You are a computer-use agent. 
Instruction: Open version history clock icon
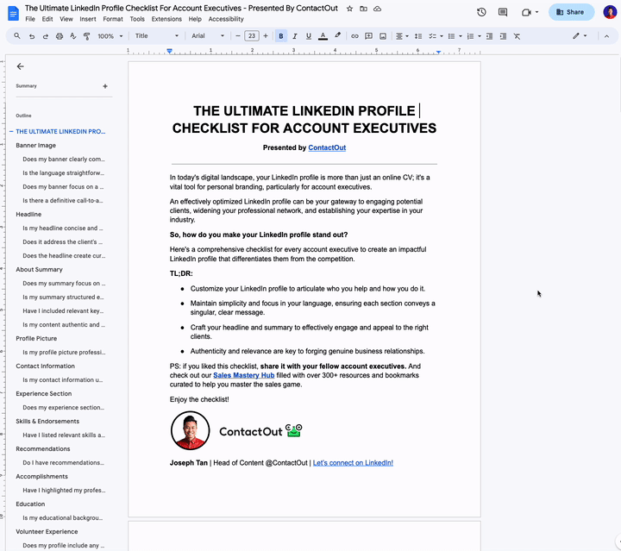(481, 12)
